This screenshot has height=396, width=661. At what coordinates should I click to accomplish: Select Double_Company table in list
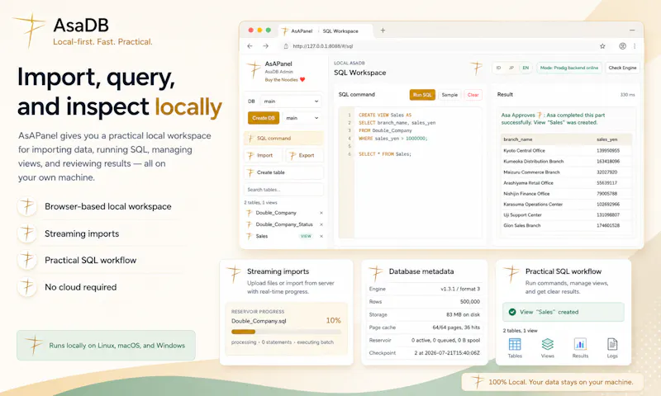(x=276, y=213)
